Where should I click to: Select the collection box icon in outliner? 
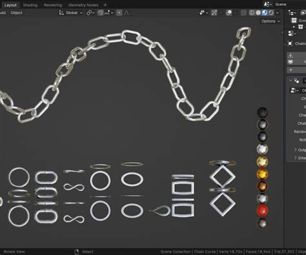pos(300,27)
